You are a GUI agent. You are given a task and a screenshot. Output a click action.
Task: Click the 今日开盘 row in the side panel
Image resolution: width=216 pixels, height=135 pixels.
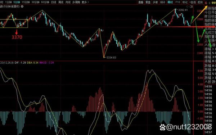210,12
